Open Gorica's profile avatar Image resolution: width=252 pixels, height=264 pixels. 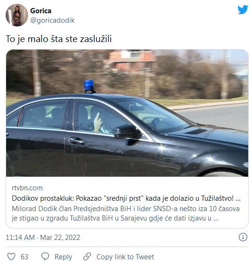[17, 15]
